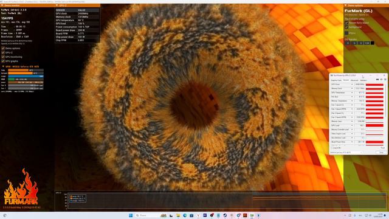Collapse the Demo monitor panel
The width and height of the screenshot is (389, 219).
coord(2,5)
